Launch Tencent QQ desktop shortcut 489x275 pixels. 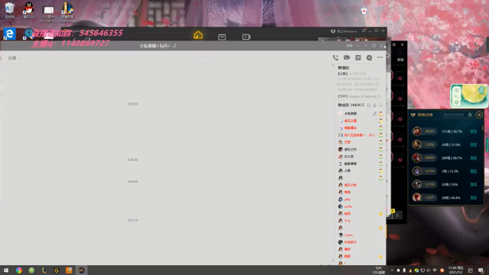pyautogui.click(x=29, y=10)
